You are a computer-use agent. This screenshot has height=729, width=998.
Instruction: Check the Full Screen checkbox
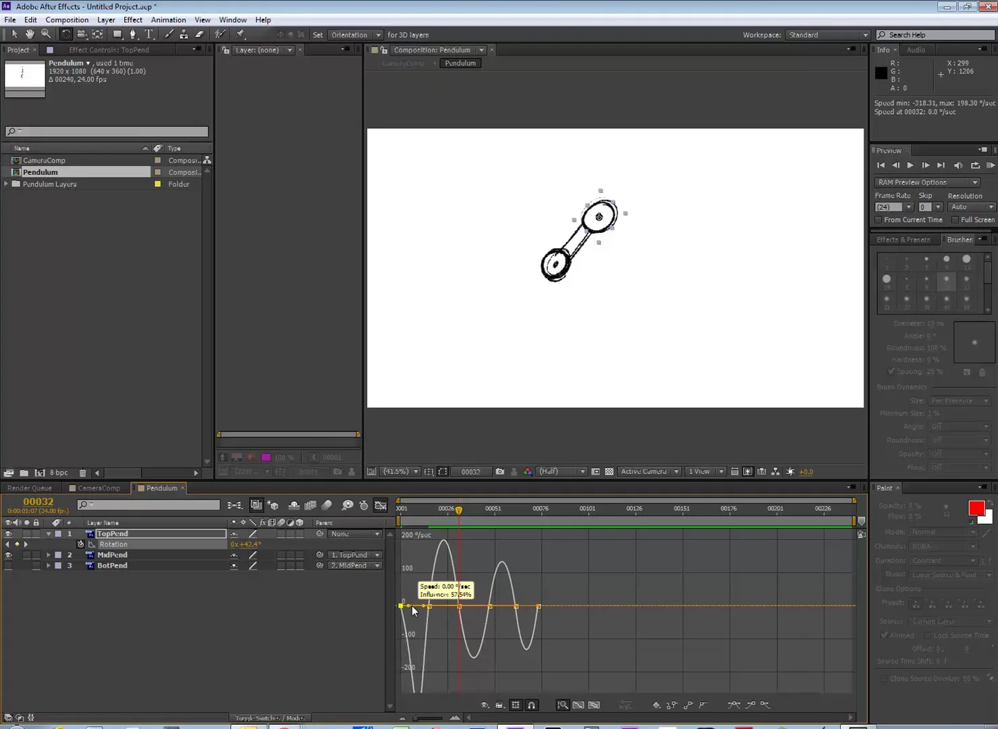[955, 220]
